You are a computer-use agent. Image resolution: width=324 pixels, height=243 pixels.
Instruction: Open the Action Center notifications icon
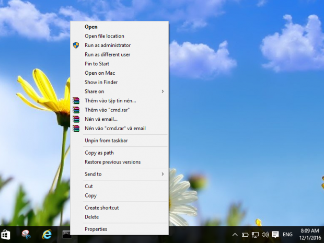tap(275, 235)
